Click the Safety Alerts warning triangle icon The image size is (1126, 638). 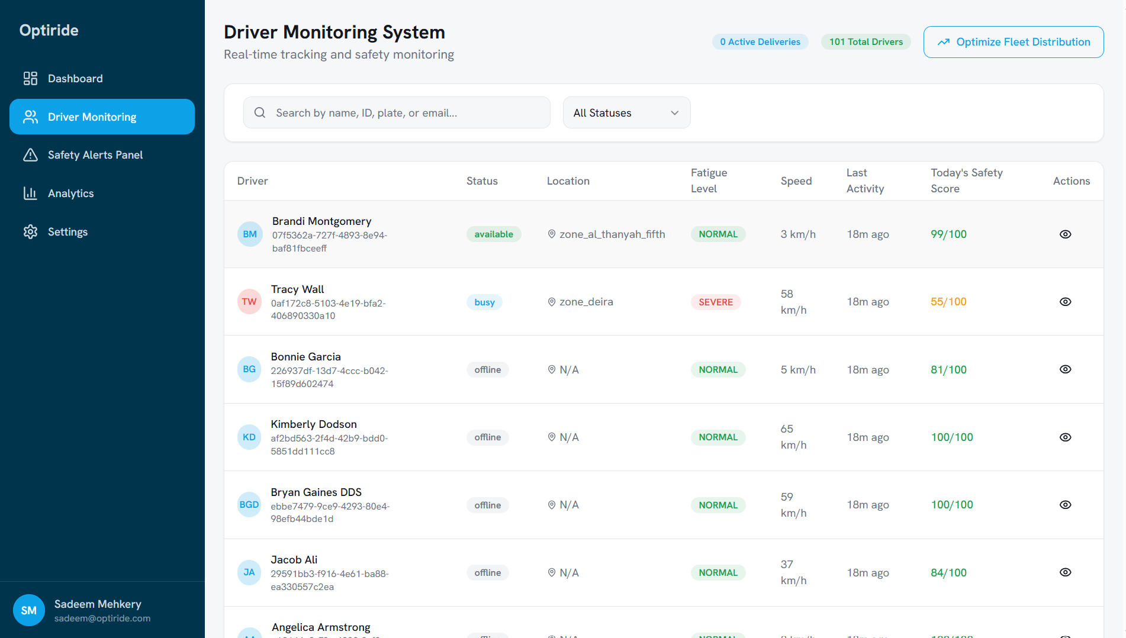[x=30, y=155]
